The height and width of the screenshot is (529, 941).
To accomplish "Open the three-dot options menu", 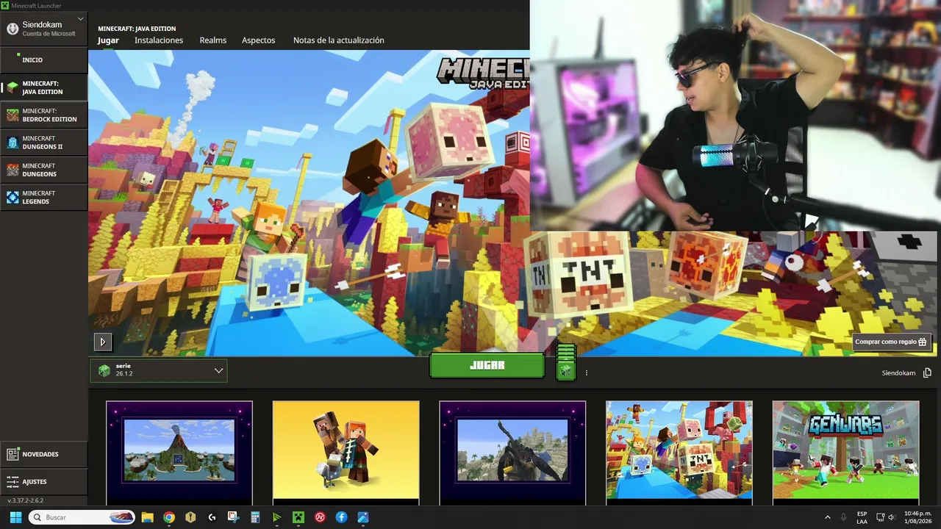I will coord(587,373).
